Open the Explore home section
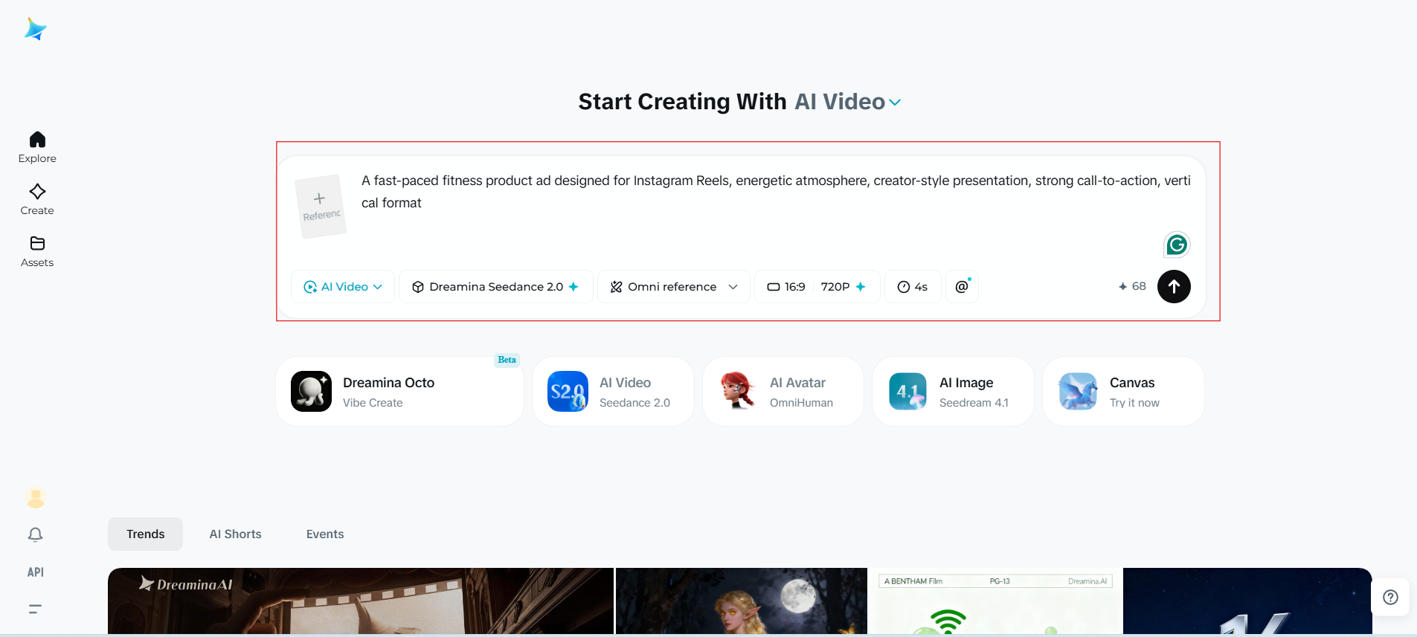 click(37, 147)
